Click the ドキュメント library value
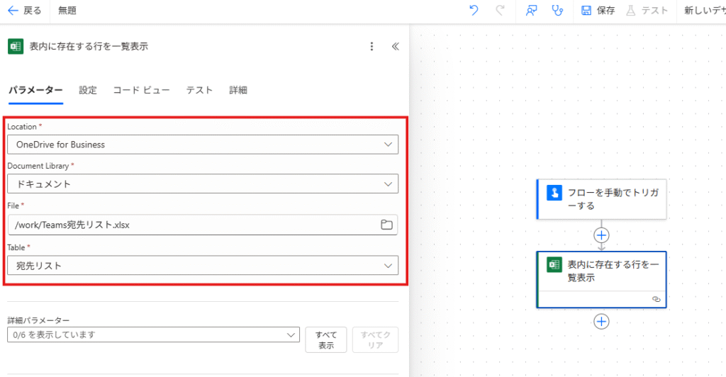The height and width of the screenshot is (377, 726). point(43,184)
